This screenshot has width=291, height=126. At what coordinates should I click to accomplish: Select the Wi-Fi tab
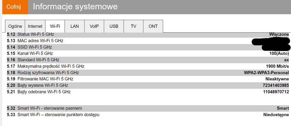point(55,26)
